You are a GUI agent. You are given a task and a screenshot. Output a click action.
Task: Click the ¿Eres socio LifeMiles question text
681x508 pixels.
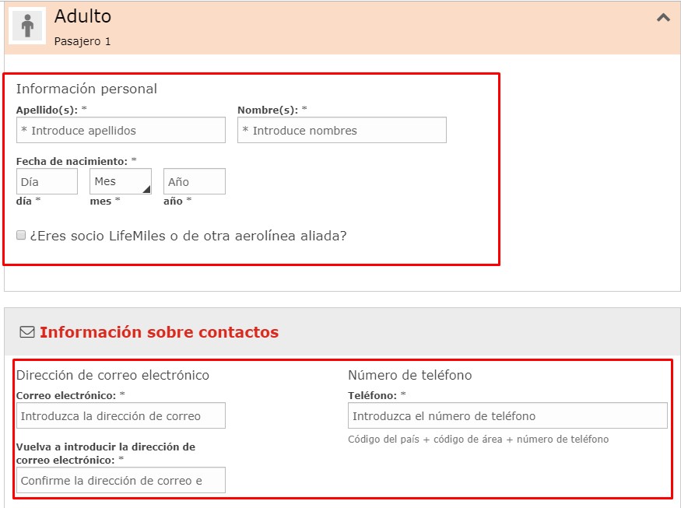click(x=188, y=236)
